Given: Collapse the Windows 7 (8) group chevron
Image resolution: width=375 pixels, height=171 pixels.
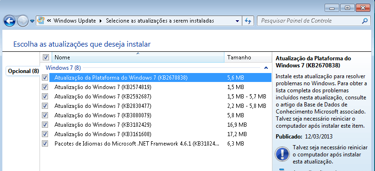Looking at the screenshot, I should 266,68.
